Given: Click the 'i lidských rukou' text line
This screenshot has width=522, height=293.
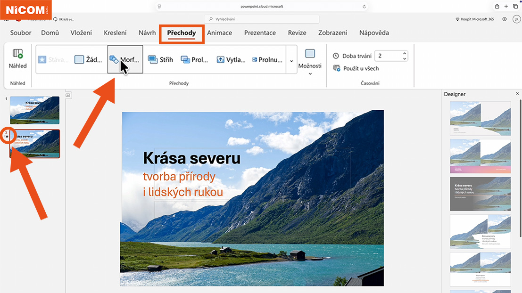Looking at the screenshot, I should pos(183,192).
